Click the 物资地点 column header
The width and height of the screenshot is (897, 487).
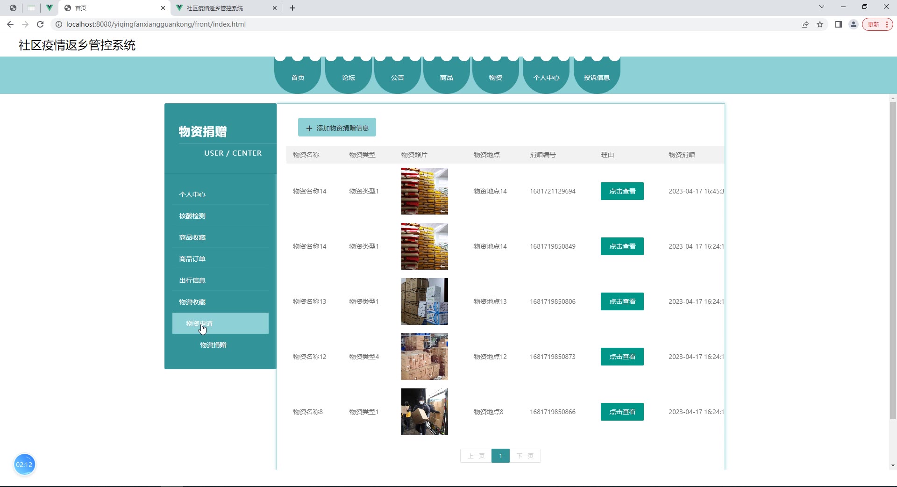point(486,155)
